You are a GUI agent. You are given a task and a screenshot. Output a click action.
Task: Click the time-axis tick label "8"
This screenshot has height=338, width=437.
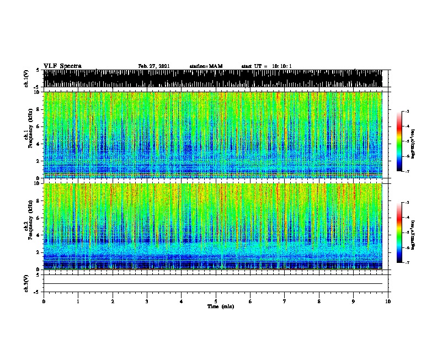(x=319, y=302)
